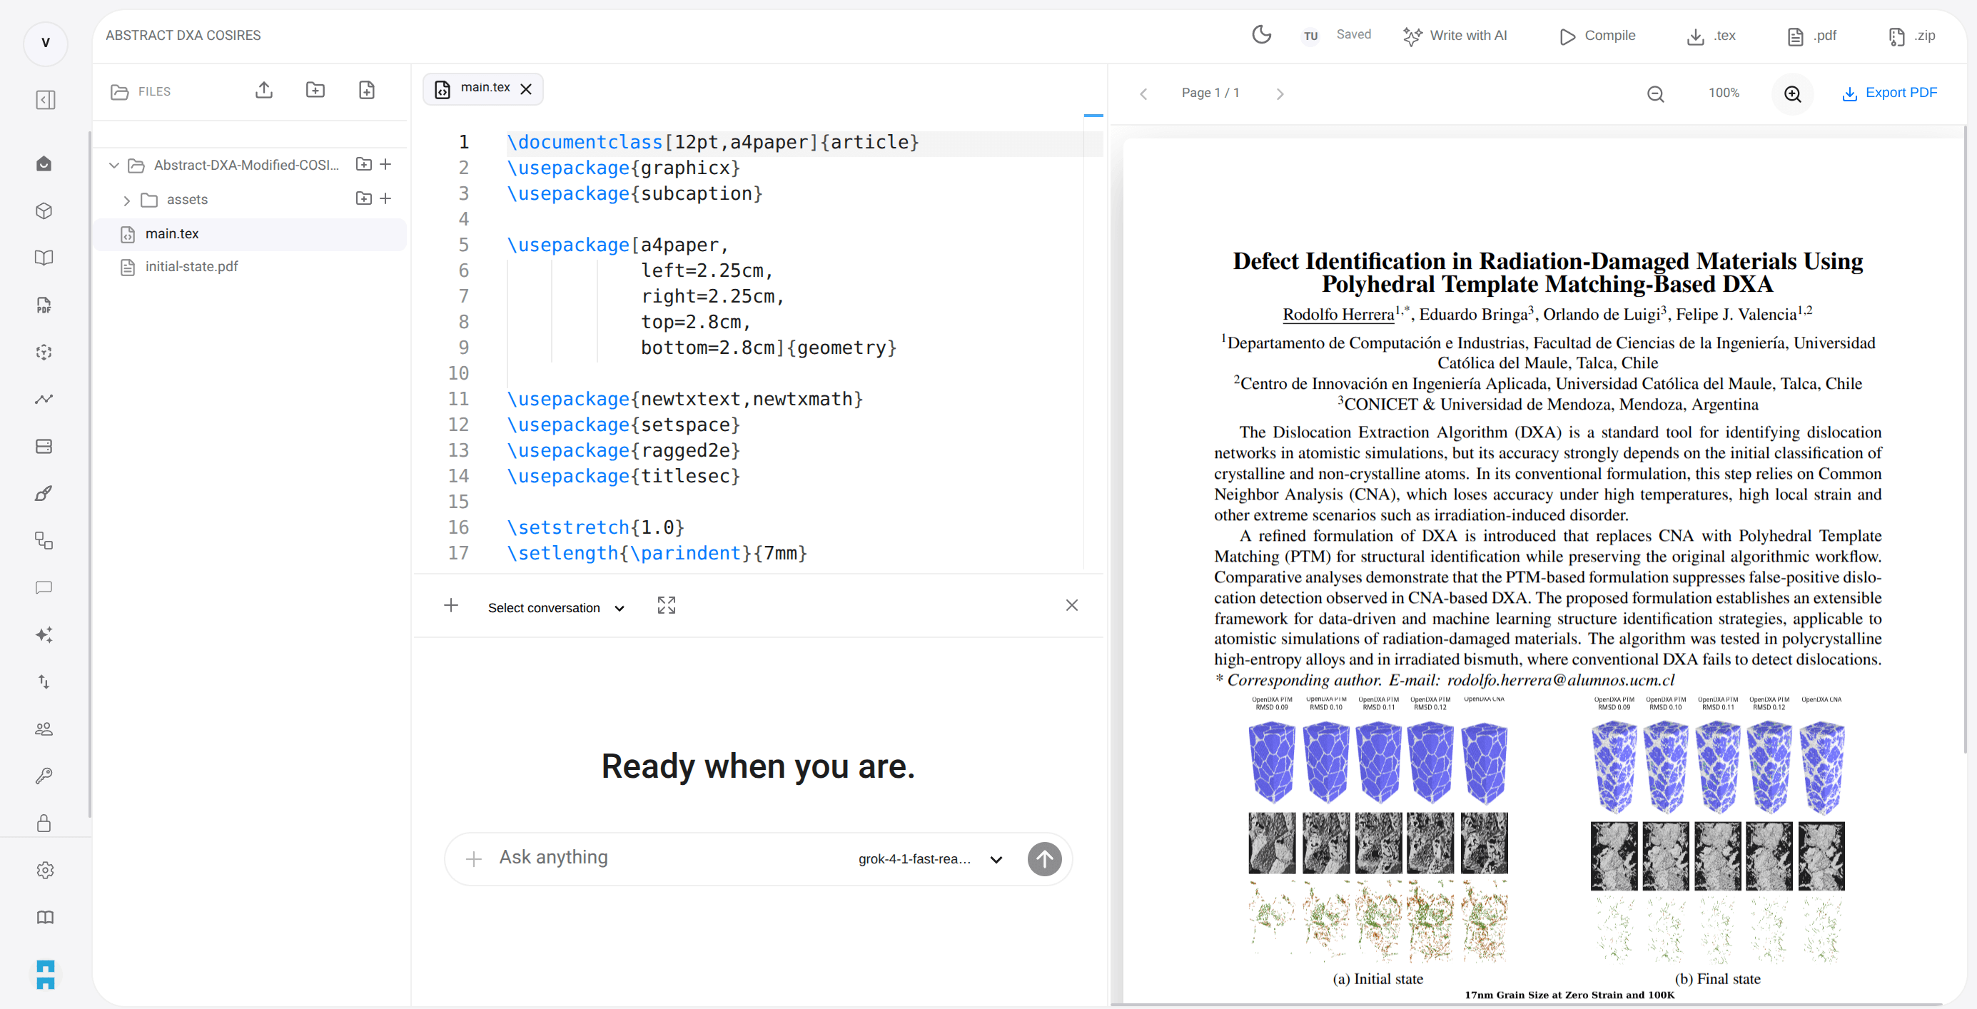This screenshot has width=1977, height=1009.
Task: Collapse the Abstract-DXA-Modified-COSI folder
Action: coord(113,166)
